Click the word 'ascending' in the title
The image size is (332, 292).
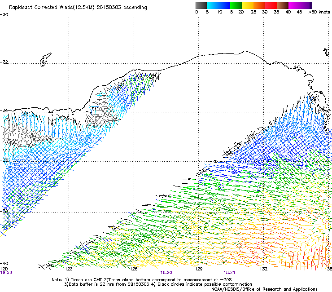(135, 8)
